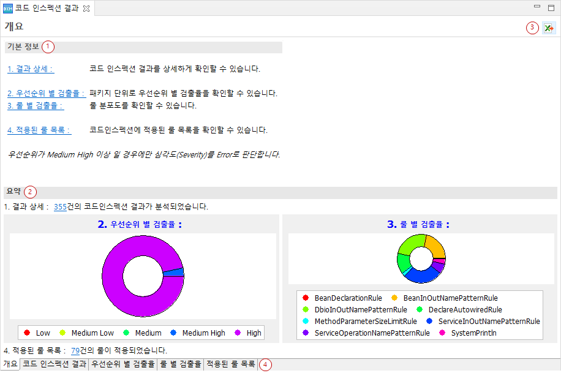Open the 룰 별 검출율 tab
Screen dimensions: 561x373
point(178,364)
